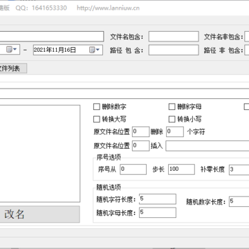Toggle the 转换大写 checkbox
The width and height of the screenshot is (249, 249).
point(96,119)
